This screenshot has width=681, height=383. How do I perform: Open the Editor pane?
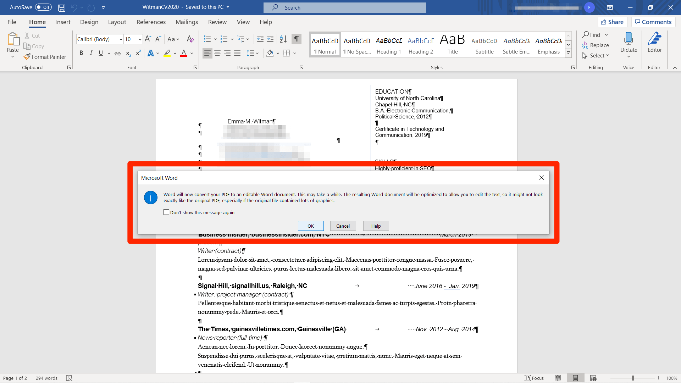(x=654, y=43)
